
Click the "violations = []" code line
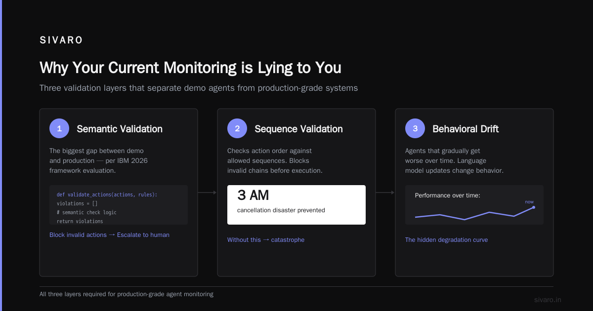click(x=78, y=203)
